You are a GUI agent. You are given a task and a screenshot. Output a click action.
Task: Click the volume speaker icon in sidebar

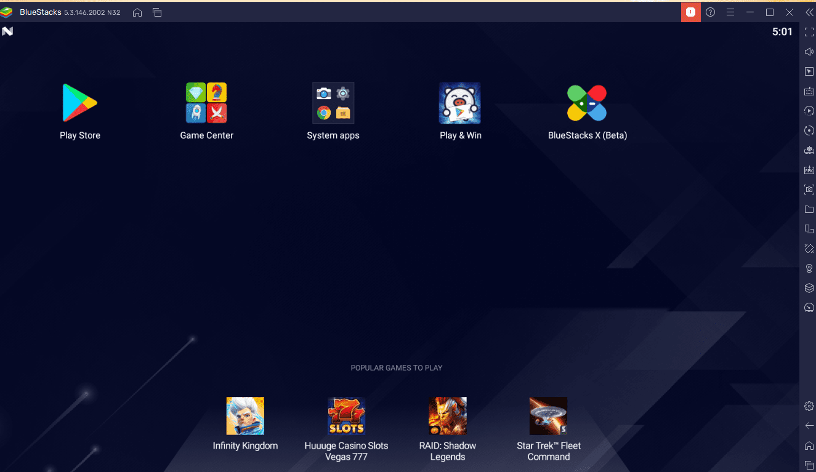click(x=809, y=52)
